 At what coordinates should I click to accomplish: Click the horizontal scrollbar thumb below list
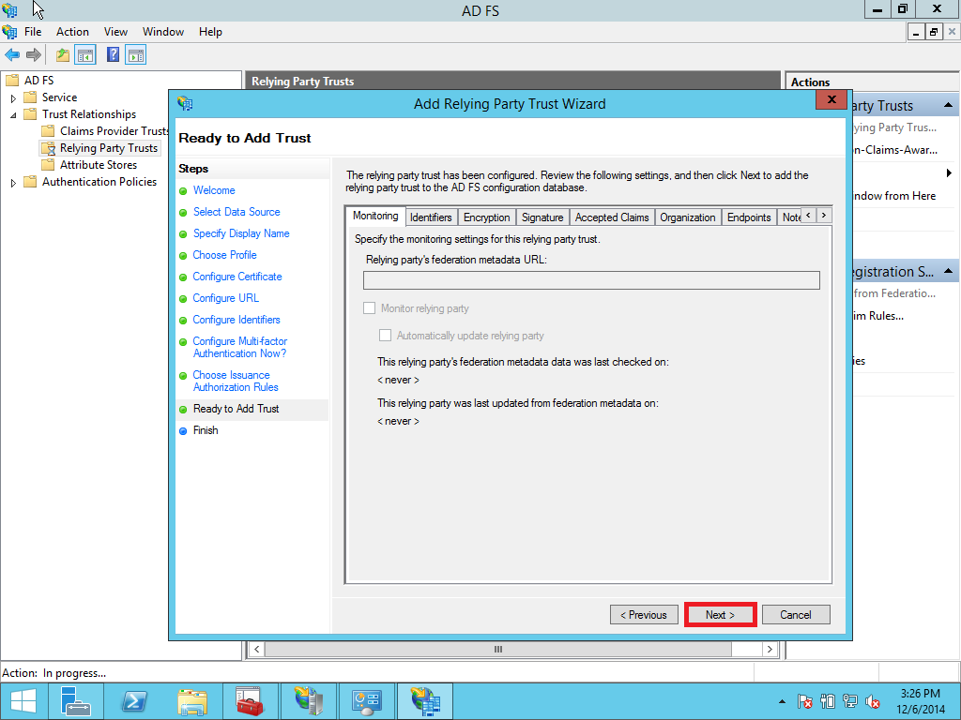tap(498, 649)
